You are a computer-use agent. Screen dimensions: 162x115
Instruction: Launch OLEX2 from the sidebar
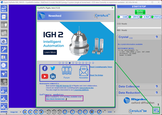click(x=4, y=98)
